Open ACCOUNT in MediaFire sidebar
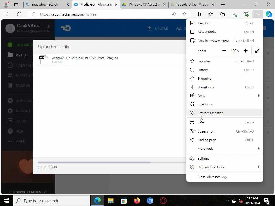275x206 pixels. tap(19, 111)
